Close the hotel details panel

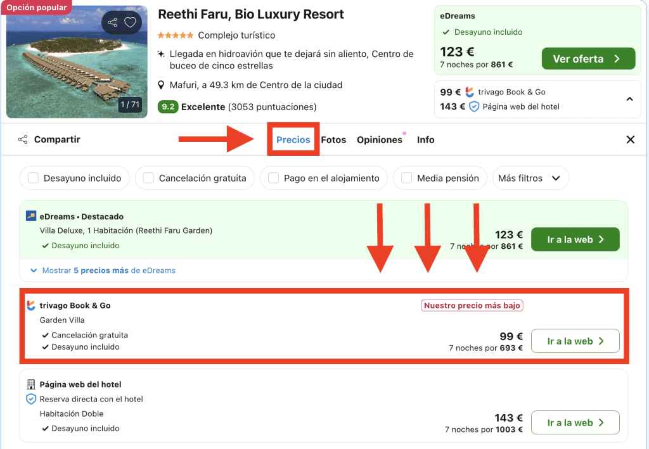coord(630,139)
